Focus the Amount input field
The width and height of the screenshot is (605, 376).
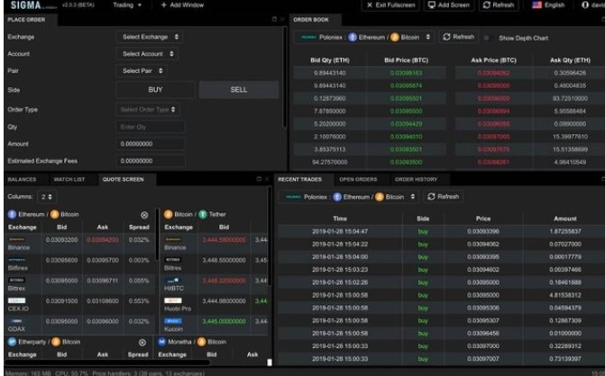pos(151,144)
